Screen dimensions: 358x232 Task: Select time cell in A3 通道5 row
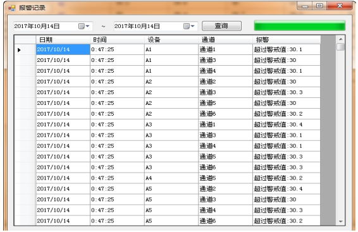(x=117, y=157)
